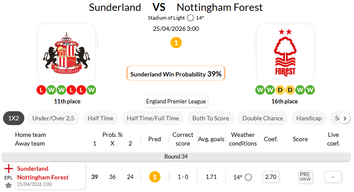Viewport: 354px width, 192px height.
Task: Click the orange prediction badge under date
Action: (x=176, y=43)
